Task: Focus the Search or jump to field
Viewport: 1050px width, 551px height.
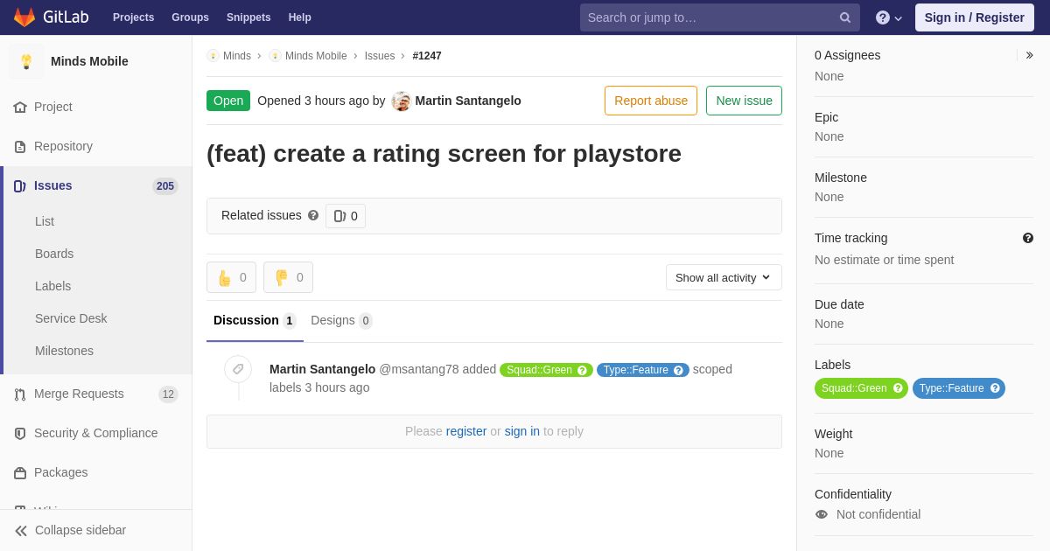Action: pyautogui.click(x=719, y=17)
